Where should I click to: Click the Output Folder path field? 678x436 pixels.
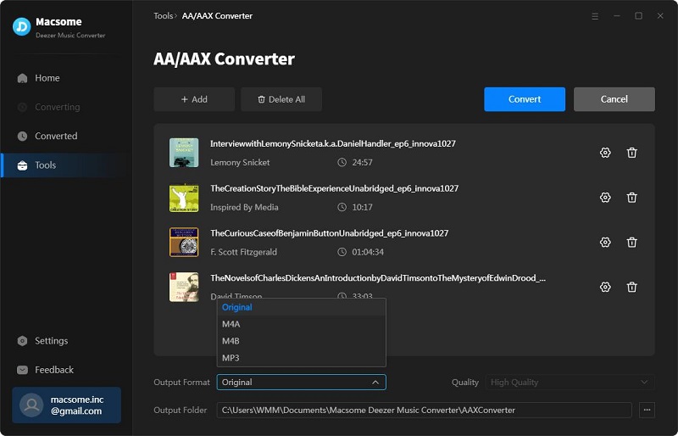(x=425, y=410)
